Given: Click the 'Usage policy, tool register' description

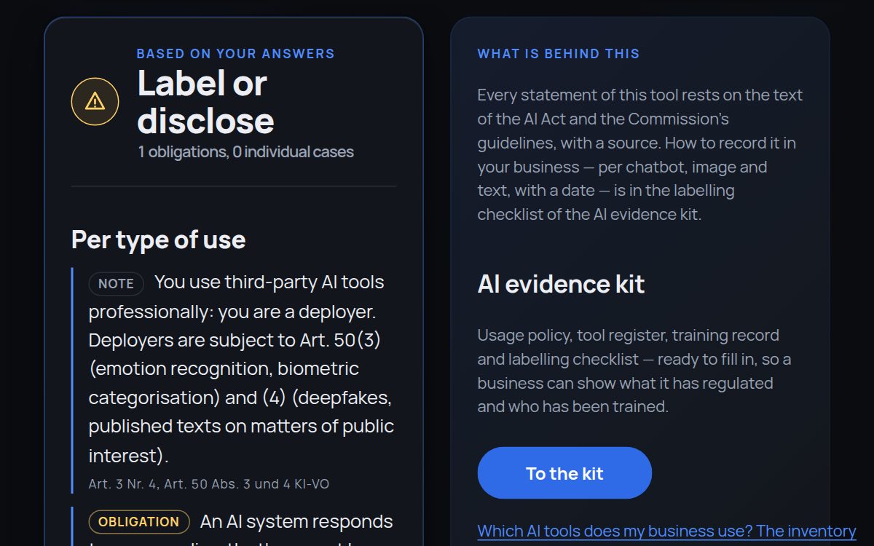Looking at the screenshot, I should point(636,371).
